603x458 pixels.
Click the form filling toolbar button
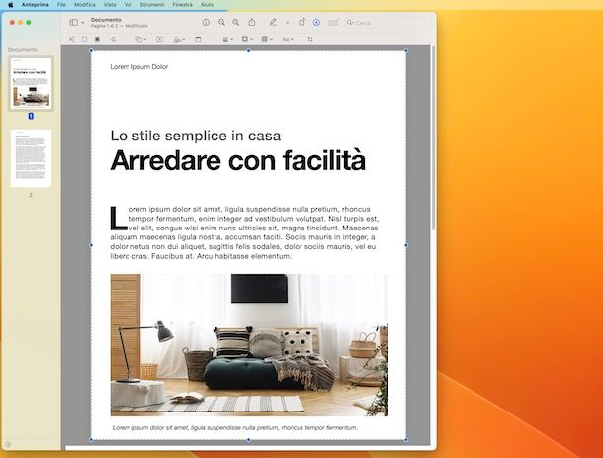point(333,23)
